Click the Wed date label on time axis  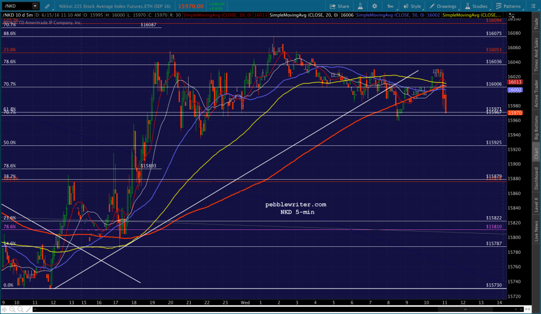pos(245,302)
